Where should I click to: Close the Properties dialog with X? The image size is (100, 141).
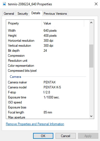96,4
